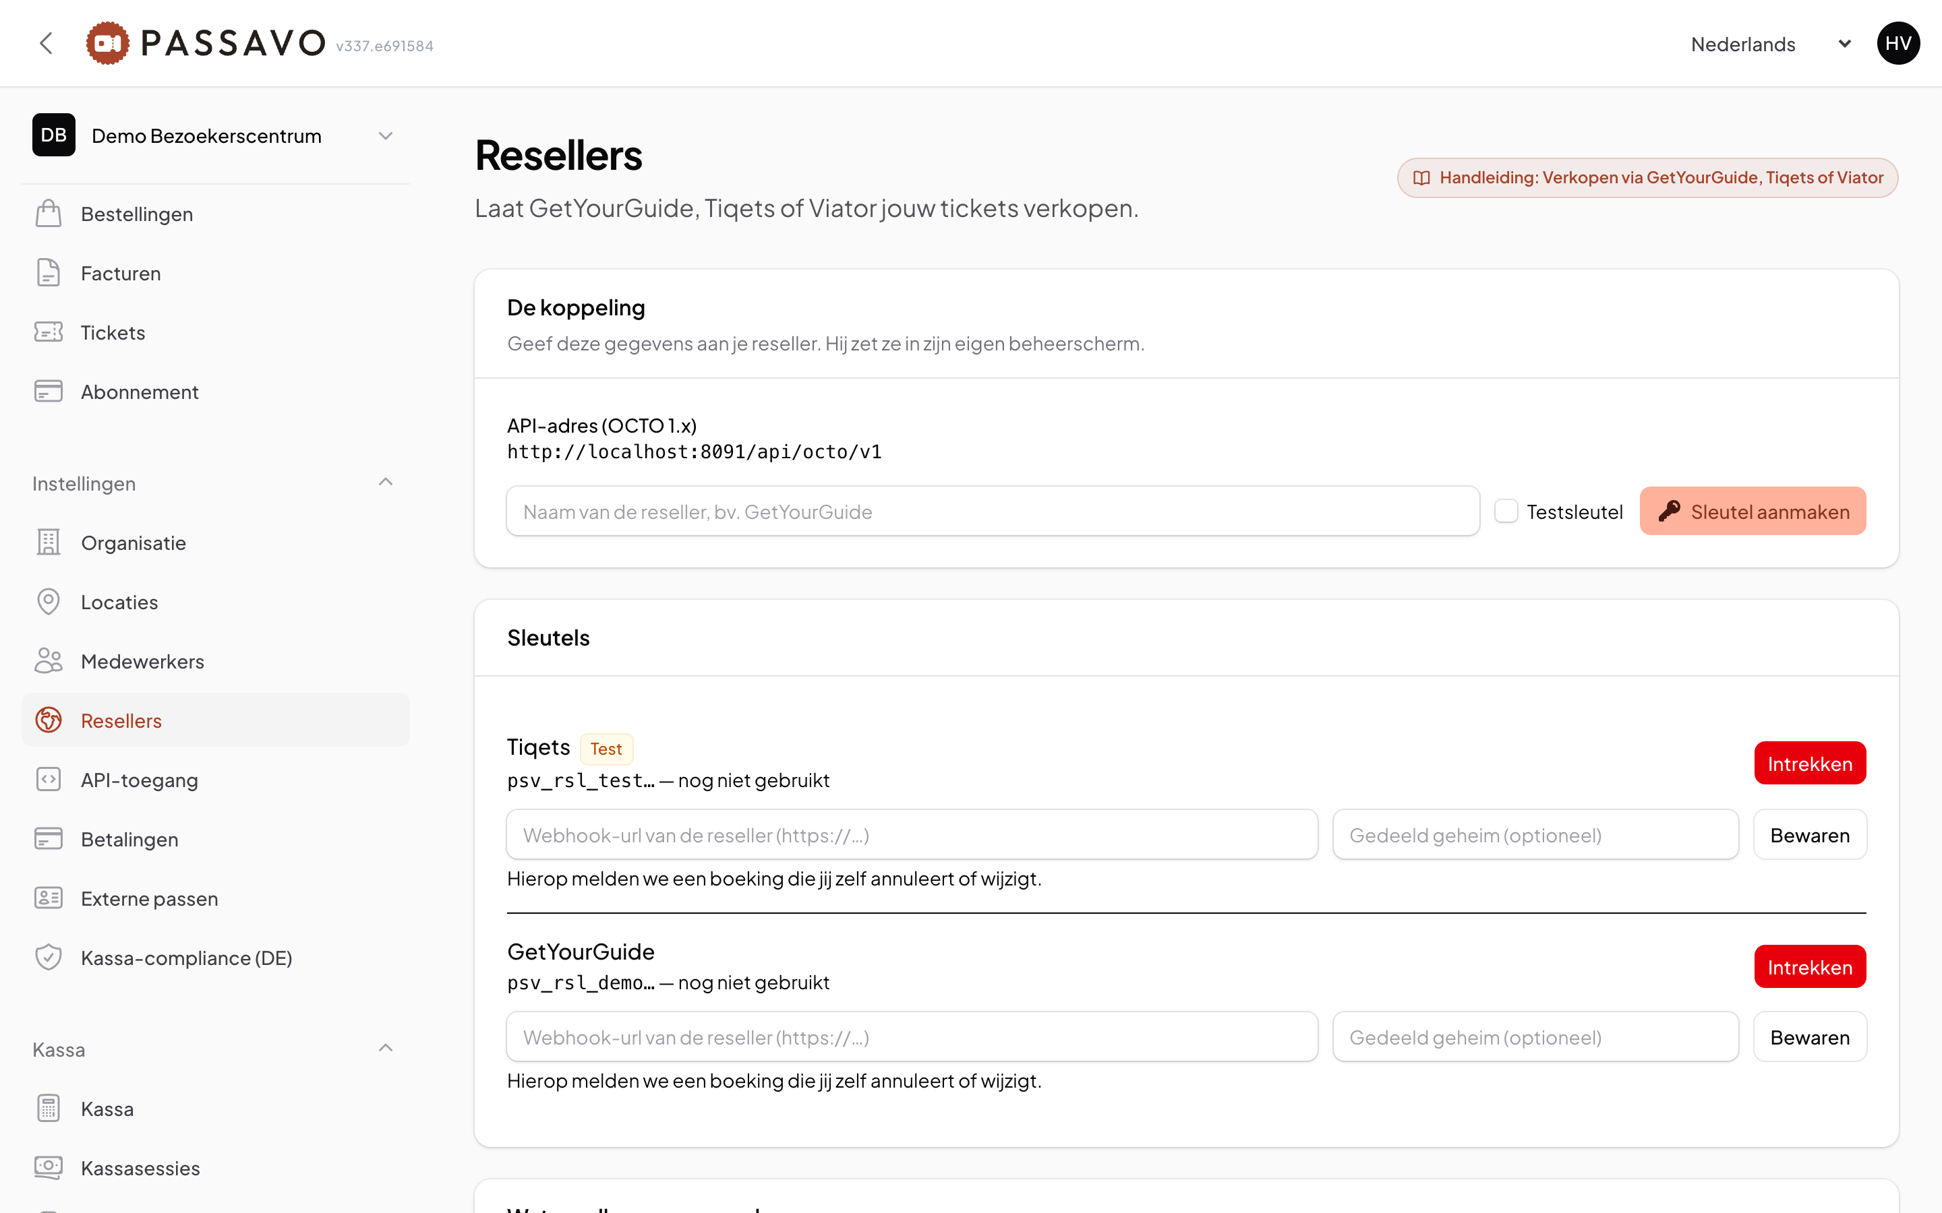Open Kassasessies page
Image resolution: width=1942 pixels, height=1213 pixels.
215,1169
